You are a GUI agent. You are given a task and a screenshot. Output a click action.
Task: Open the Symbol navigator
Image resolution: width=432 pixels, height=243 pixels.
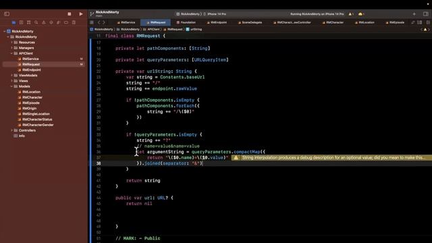click(x=28, y=22)
